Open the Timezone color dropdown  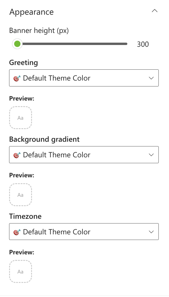(x=84, y=231)
